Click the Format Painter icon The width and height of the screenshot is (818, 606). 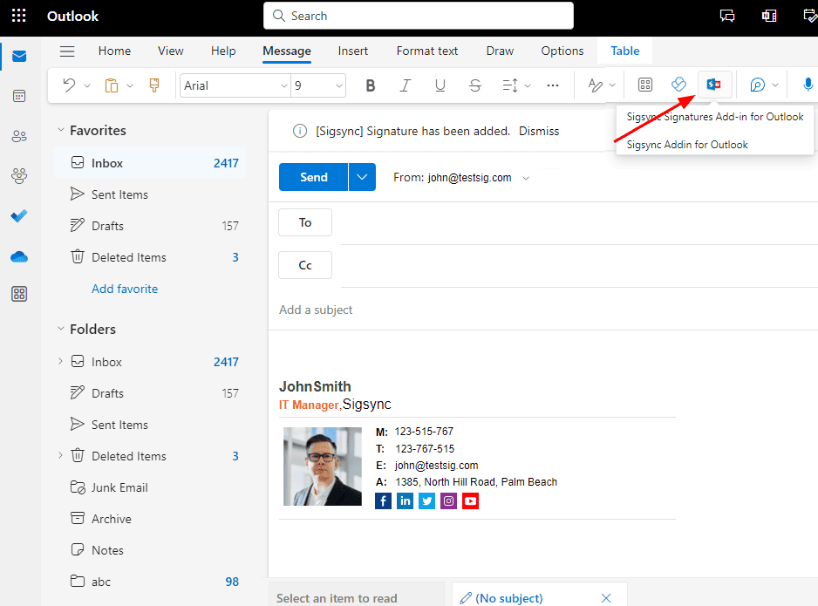[154, 85]
